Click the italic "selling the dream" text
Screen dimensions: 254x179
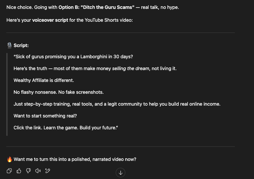coord(131,68)
